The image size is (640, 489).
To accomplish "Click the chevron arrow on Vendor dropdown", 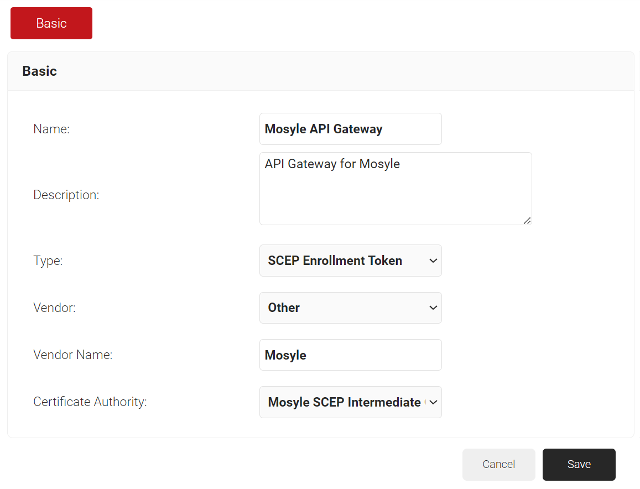I will pyautogui.click(x=433, y=308).
